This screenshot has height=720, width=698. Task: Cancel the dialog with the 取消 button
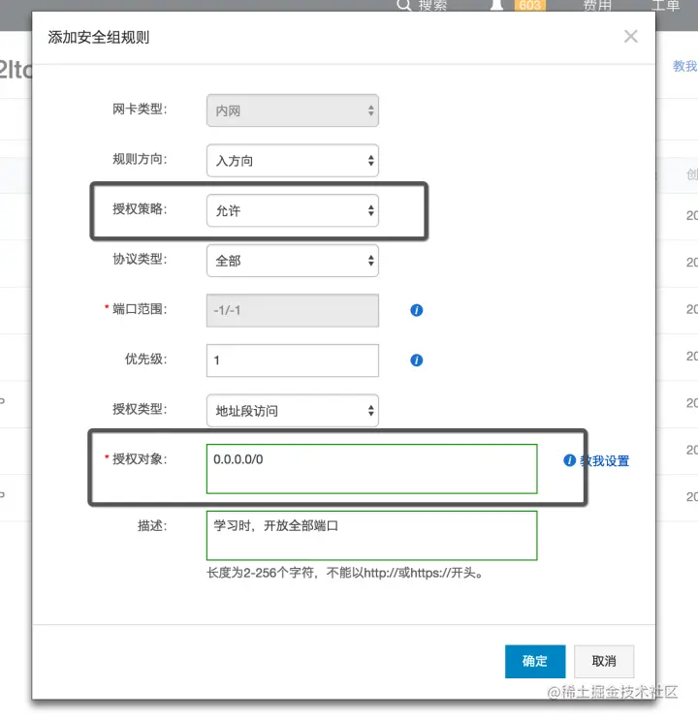pos(604,661)
